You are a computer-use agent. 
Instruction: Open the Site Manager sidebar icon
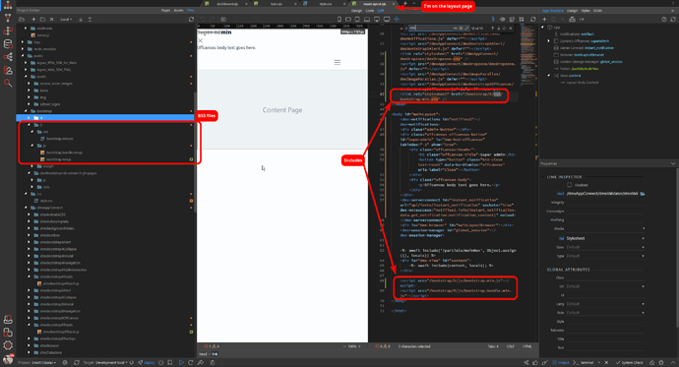point(8,5)
